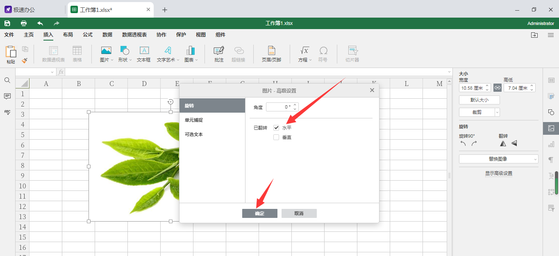Toggle the aspect ratio lock link icon
The height and width of the screenshot is (256, 559).
click(497, 88)
